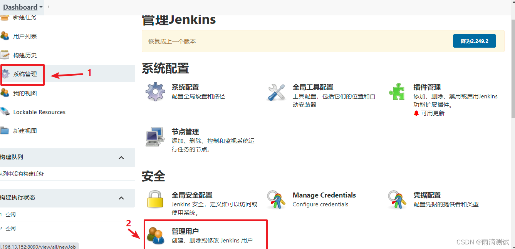Image resolution: width=515 pixels, height=249 pixels.
Task: Open Manage Credentials title link
Action: click(x=324, y=195)
